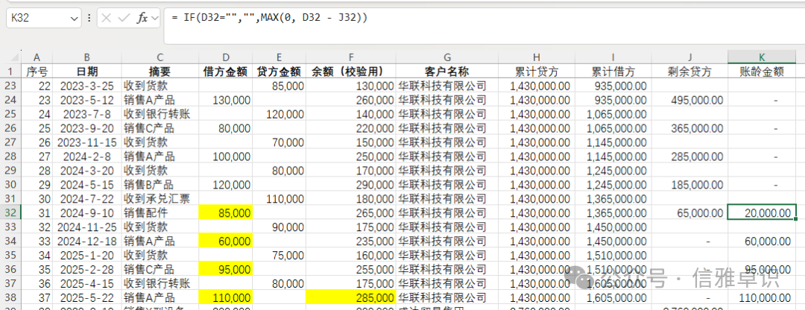Select all cells with the corner button
The image size is (805, 310).
tap(10, 57)
